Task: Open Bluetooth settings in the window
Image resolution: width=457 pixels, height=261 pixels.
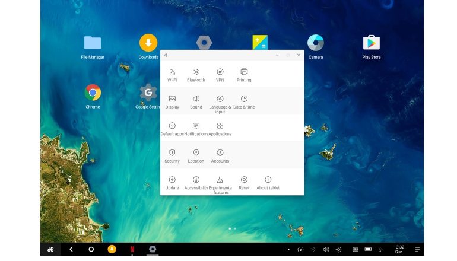Action: (x=196, y=74)
